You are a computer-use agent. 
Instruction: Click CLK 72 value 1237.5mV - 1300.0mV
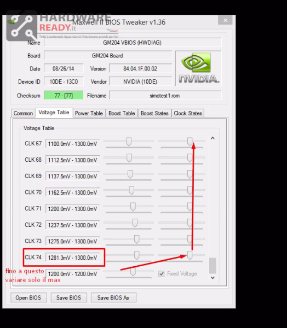(72, 225)
